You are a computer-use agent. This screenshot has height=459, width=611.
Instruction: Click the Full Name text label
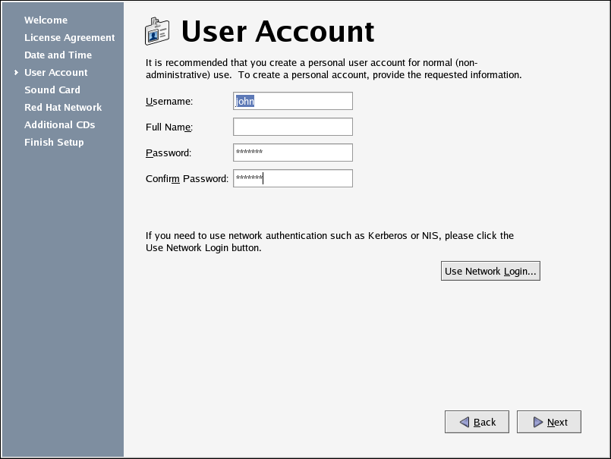pos(168,127)
